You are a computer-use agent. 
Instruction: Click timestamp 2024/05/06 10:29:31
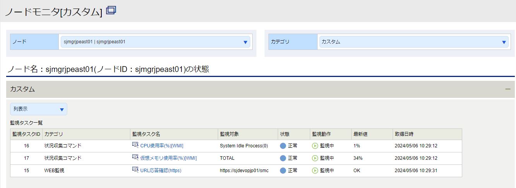(x=416, y=170)
